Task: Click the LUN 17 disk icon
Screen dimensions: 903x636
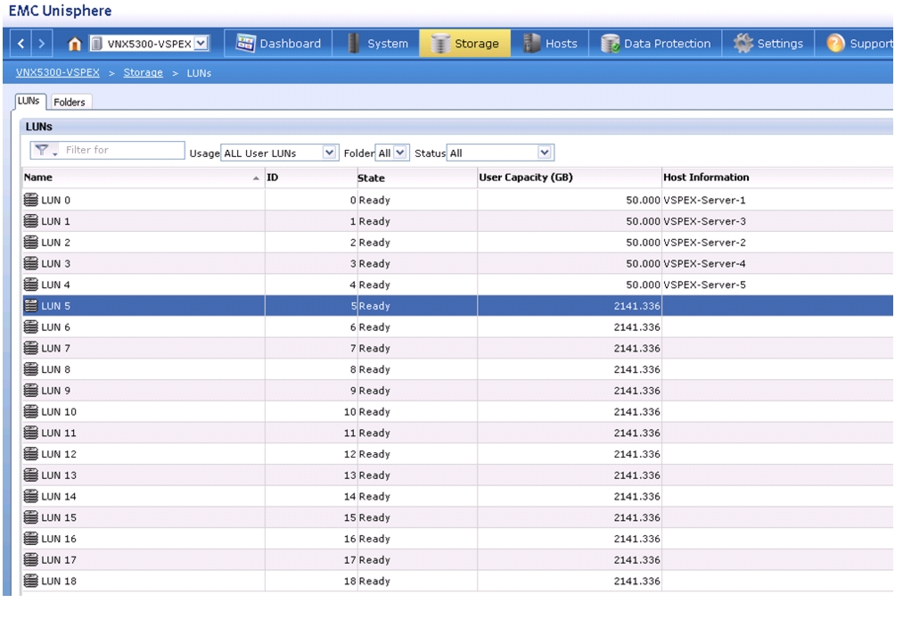Action: [x=31, y=560]
